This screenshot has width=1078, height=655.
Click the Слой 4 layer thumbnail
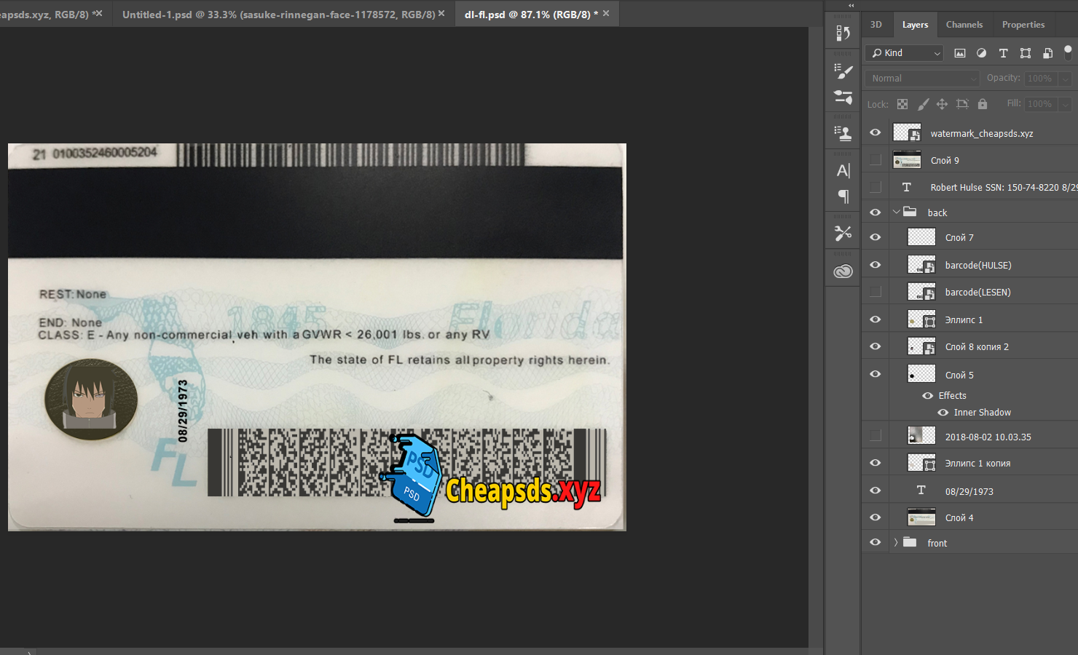pyautogui.click(x=921, y=517)
